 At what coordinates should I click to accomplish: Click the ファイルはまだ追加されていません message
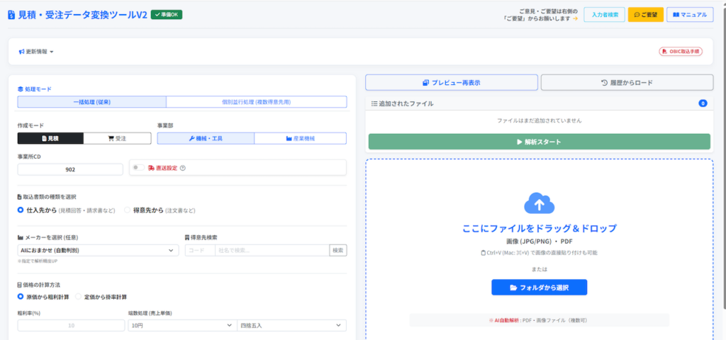[x=539, y=120]
